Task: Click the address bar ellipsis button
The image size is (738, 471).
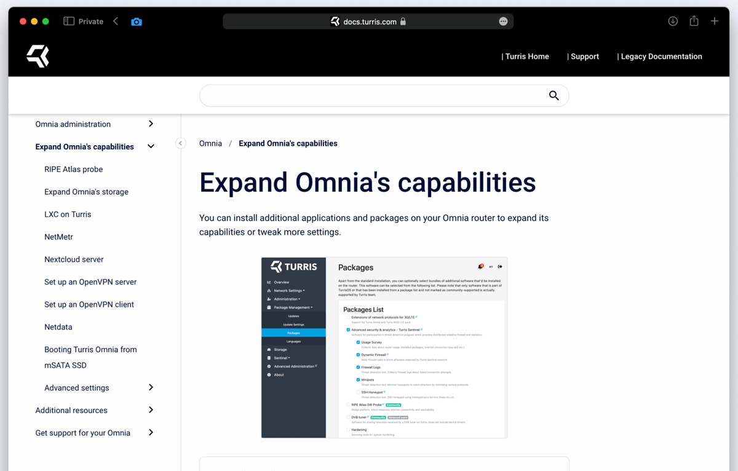Action: [x=503, y=22]
